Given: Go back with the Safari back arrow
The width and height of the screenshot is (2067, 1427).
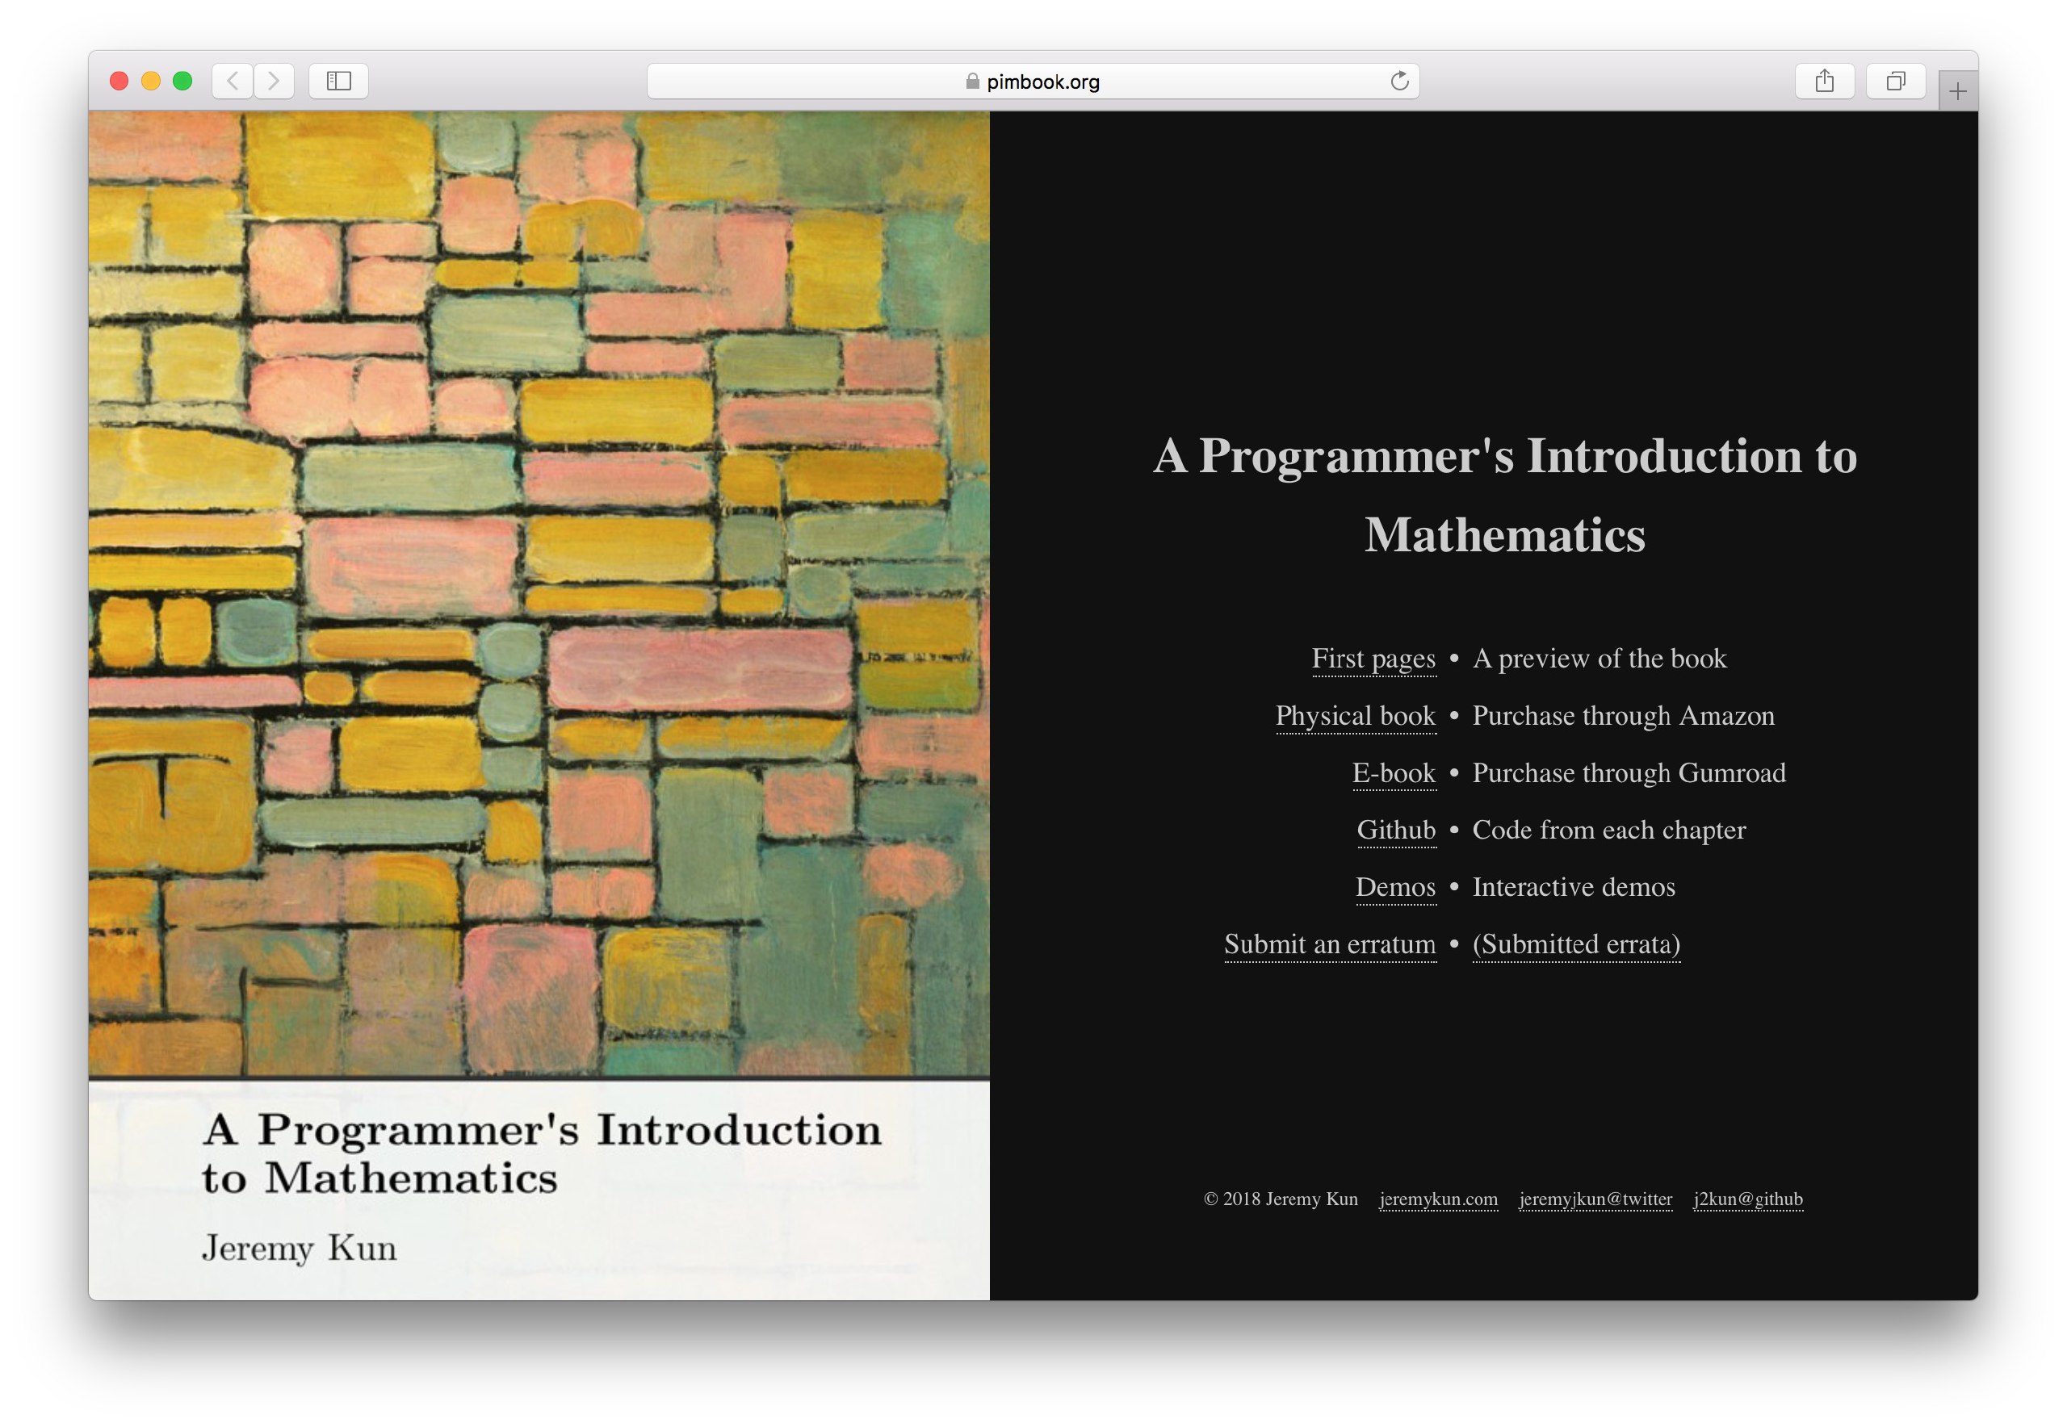Looking at the screenshot, I should pos(233,82).
